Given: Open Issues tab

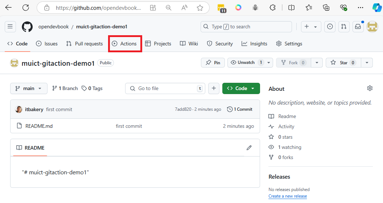Looking at the screenshot, I should (x=47, y=44).
